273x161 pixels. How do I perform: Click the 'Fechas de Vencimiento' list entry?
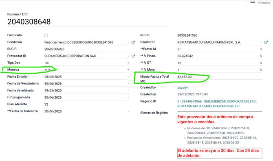coord(222,140)
